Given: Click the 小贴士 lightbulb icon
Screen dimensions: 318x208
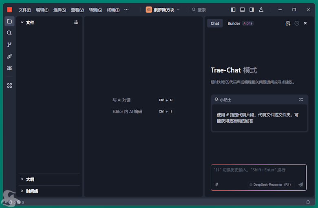Looking at the screenshot, I should [x=216, y=99].
